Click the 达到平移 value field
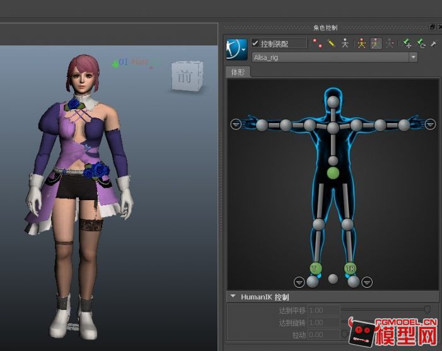Image resolution: width=442 pixels, height=351 pixels. pos(323,311)
